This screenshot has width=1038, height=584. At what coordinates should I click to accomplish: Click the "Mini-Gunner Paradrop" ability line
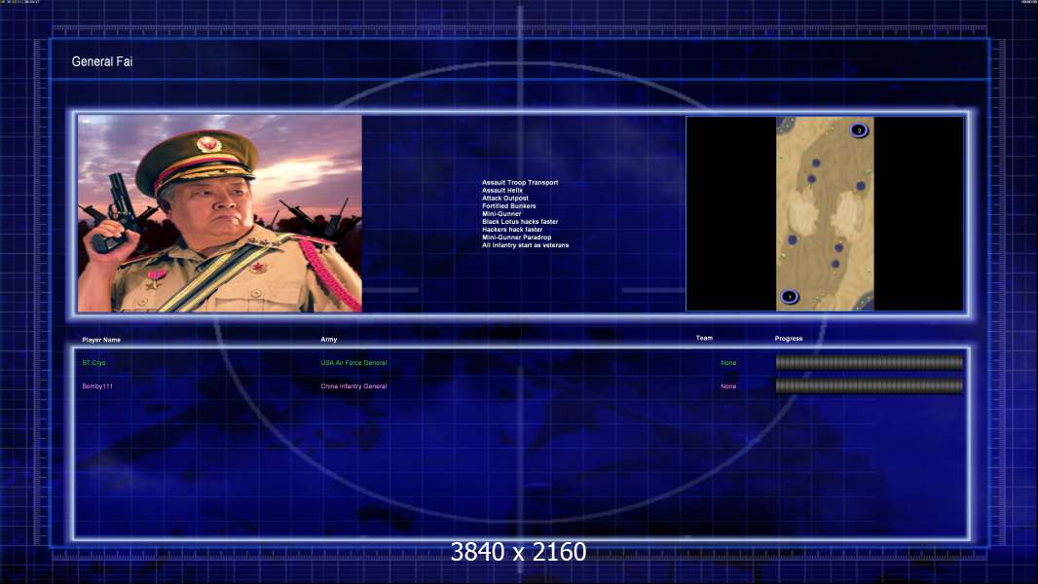click(516, 237)
